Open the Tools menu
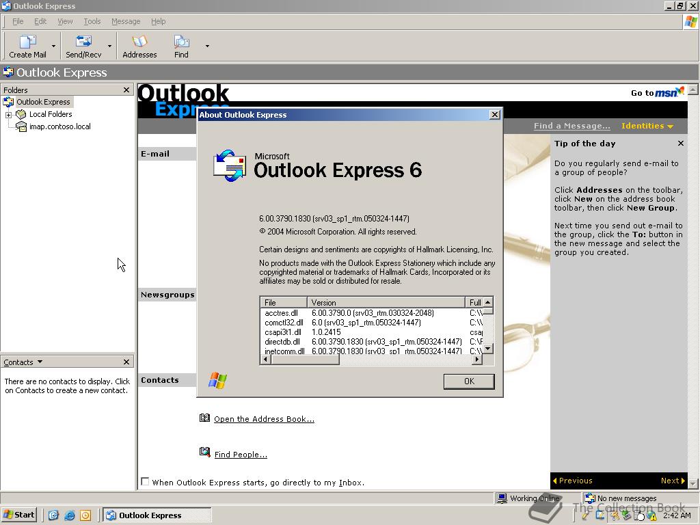This screenshot has width=700, height=525. (x=92, y=21)
